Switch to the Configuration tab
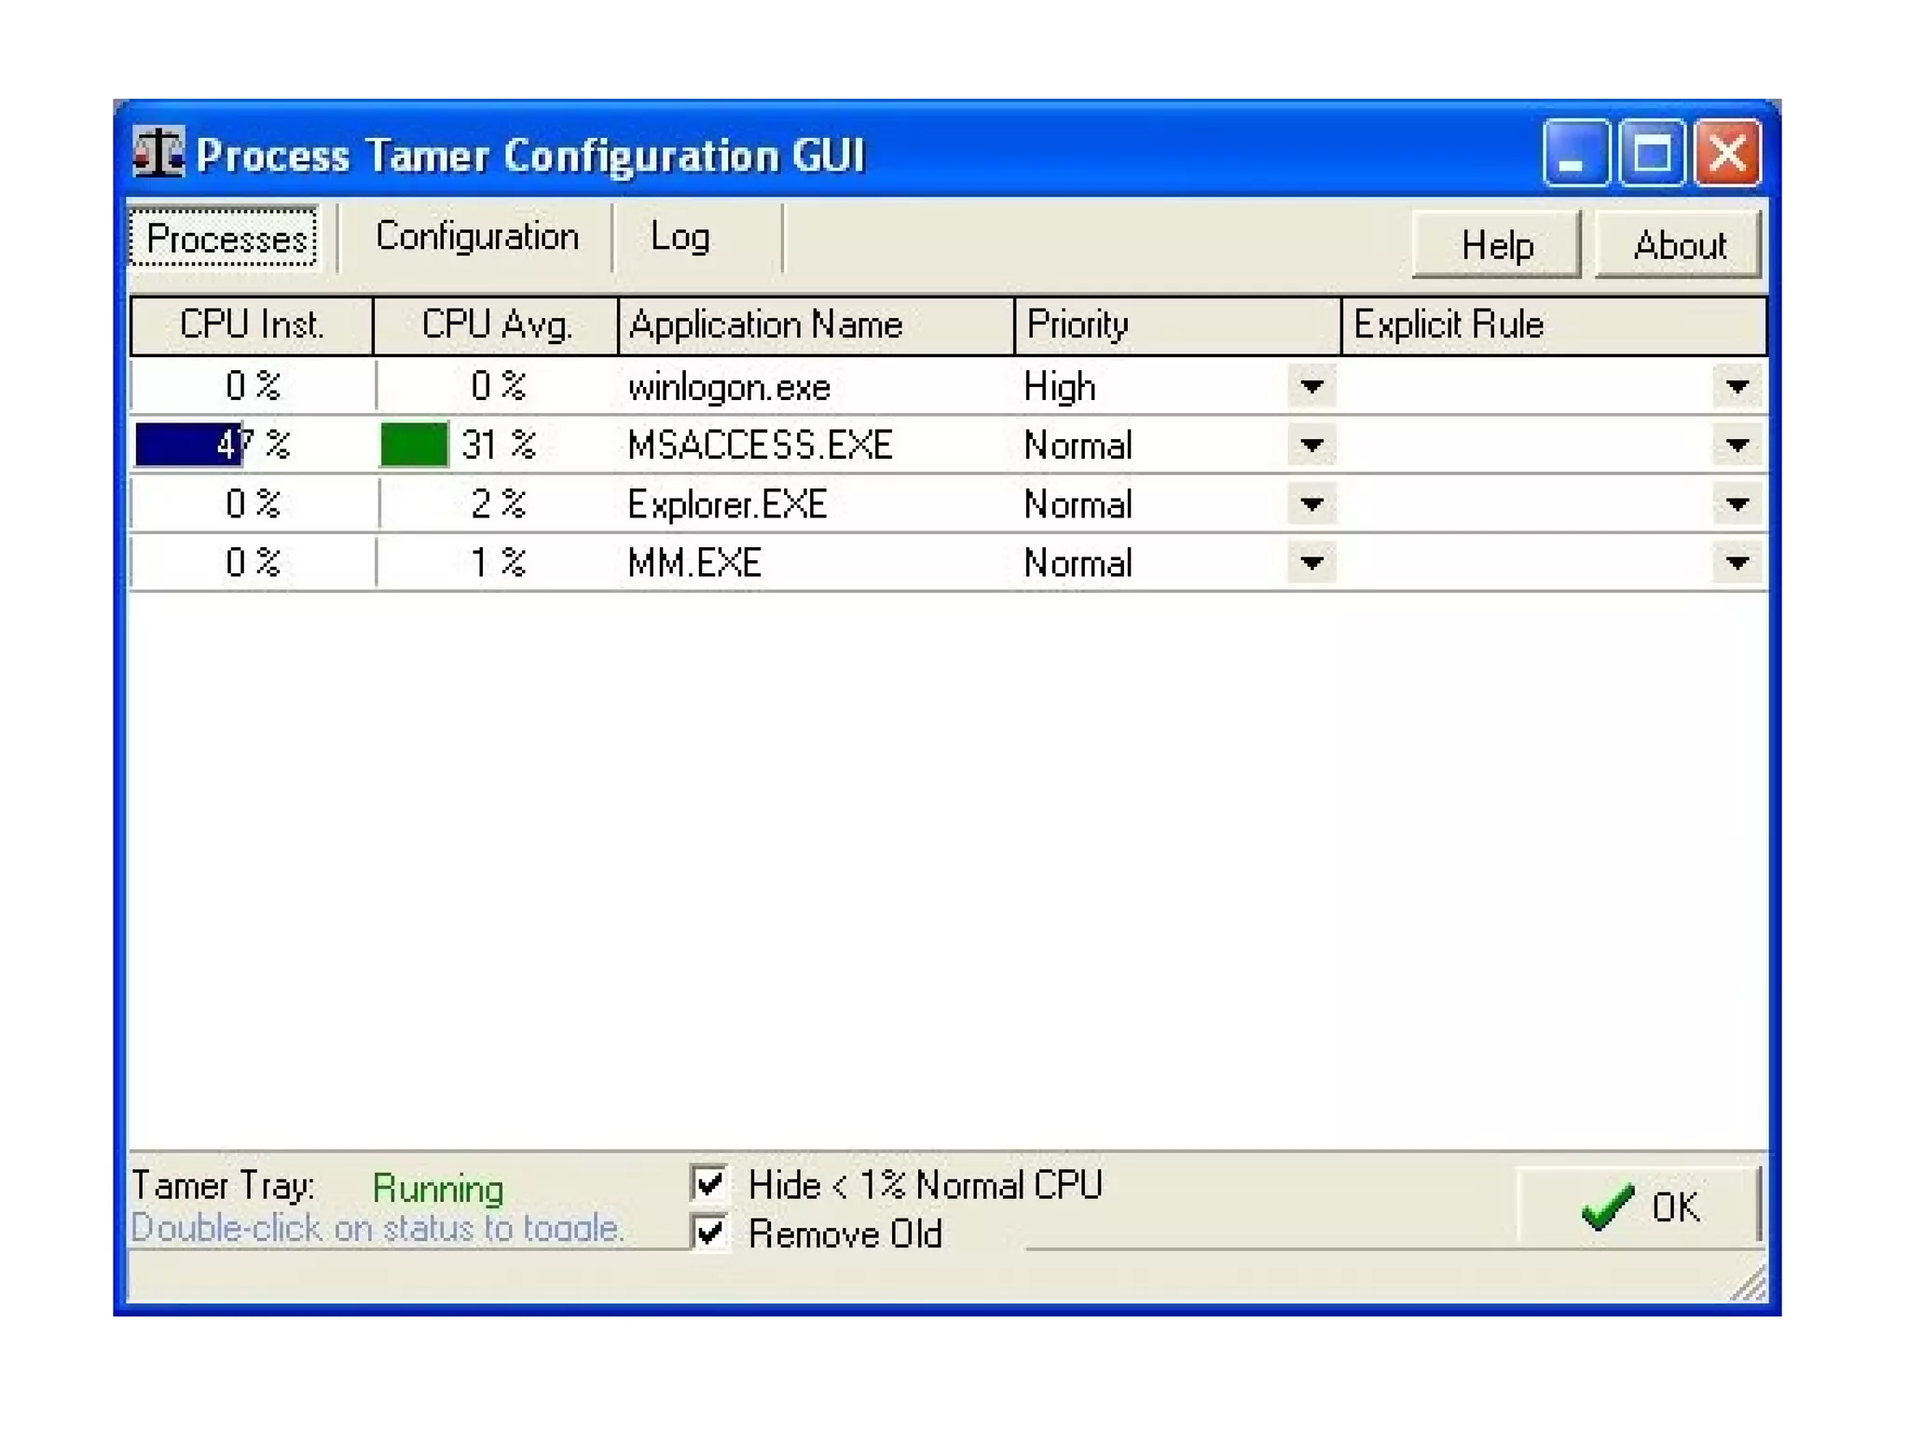1909x1432 pixels. (476, 237)
